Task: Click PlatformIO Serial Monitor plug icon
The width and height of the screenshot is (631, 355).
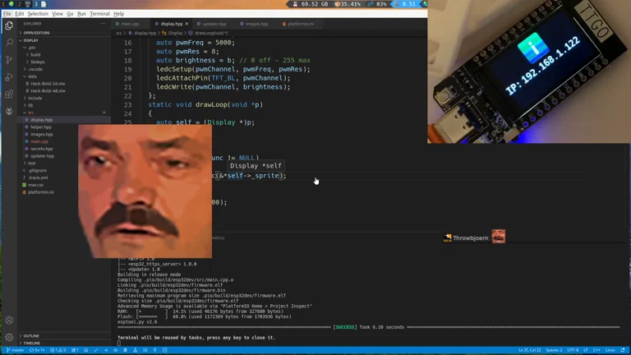Action: (154, 350)
